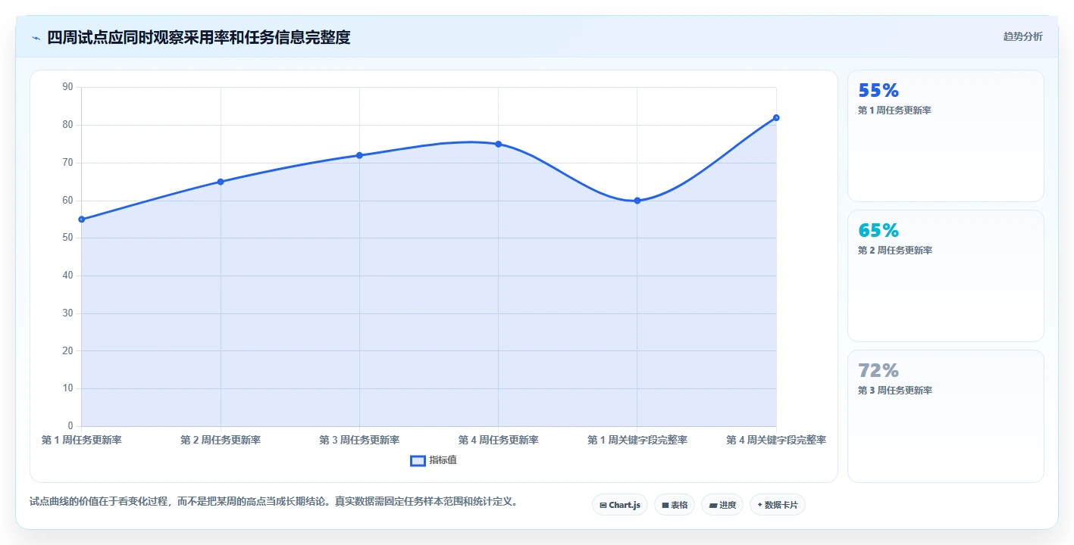The height and width of the screenshot is (545, 1074).
Task: Click the 趋势分析 label in header
Action: click(x=1022, y=36)
